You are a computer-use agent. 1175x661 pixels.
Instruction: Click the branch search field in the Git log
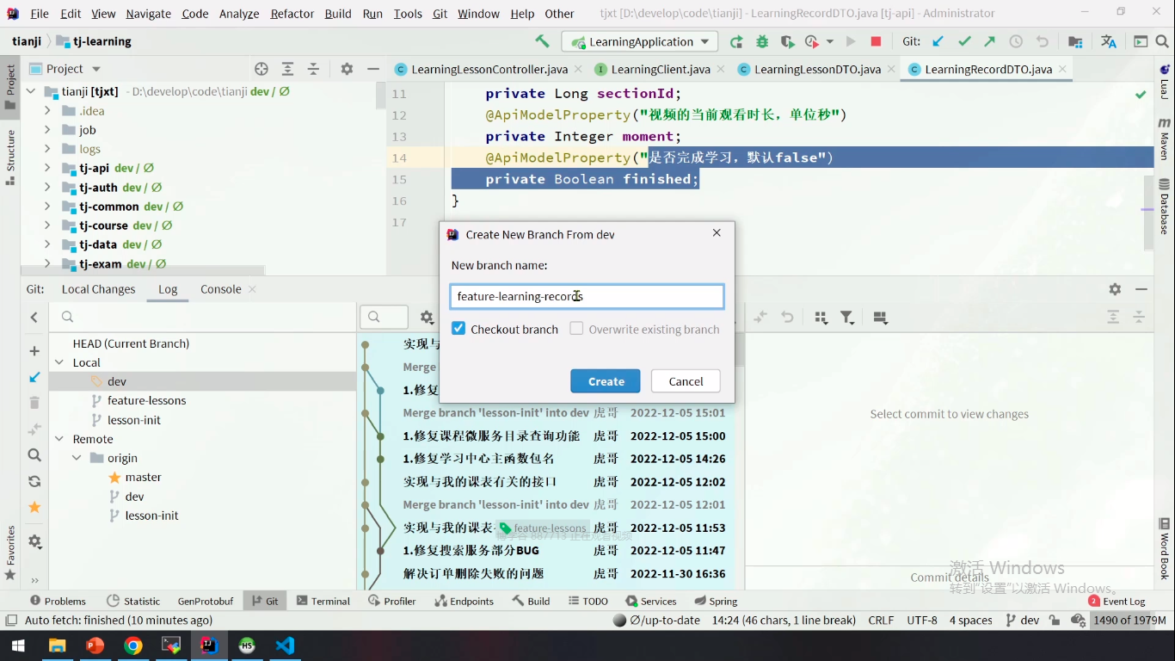203,317
